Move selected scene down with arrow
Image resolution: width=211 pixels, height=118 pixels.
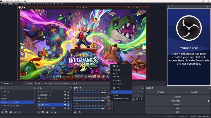click(19, 112)
